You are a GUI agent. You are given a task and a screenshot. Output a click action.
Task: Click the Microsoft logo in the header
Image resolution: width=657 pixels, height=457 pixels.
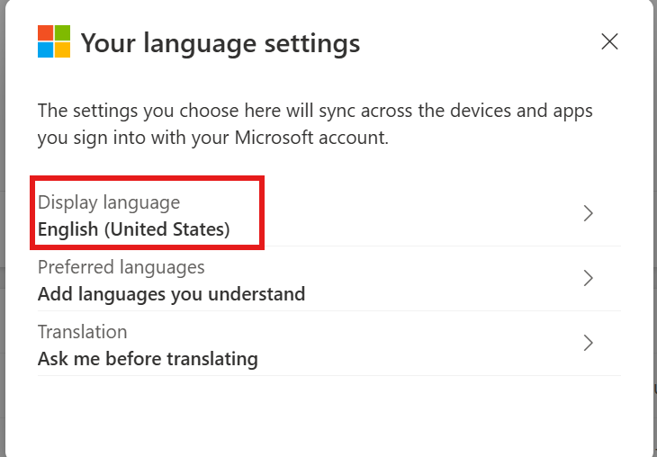tap(54, 41)
